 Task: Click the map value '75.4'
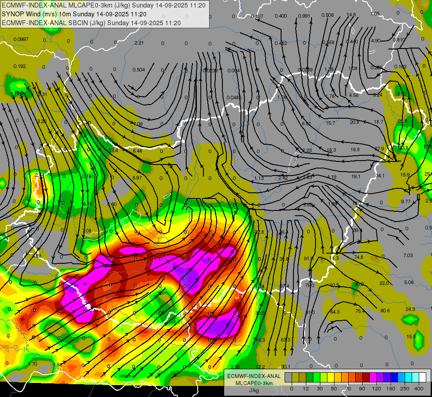360,311
